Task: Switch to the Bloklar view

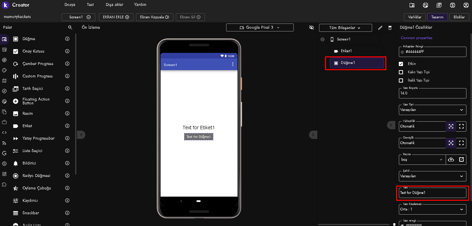Action: click(459, 17)
